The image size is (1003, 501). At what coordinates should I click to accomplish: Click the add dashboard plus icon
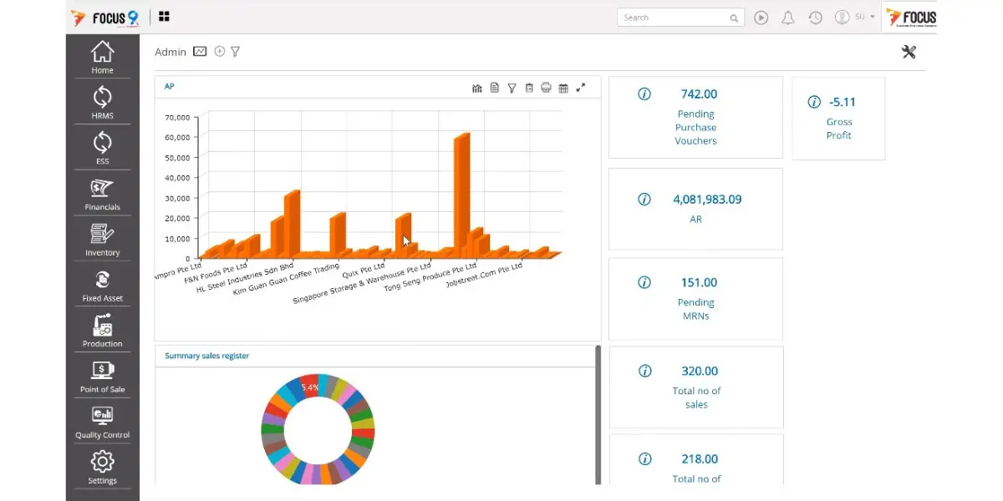tap(219, 51)
